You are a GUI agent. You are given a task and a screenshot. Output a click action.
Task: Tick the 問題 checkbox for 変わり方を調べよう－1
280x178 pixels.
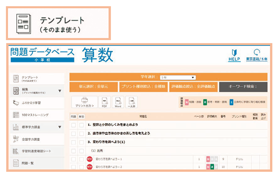(73, 159)
